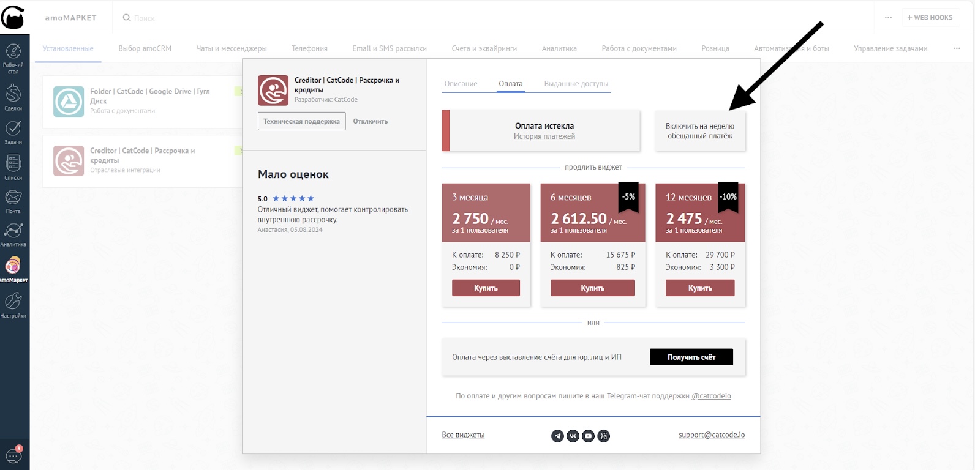Click the Поиск search field
Image resolution: width=975 pixels, height=470 pixels.
145,18
